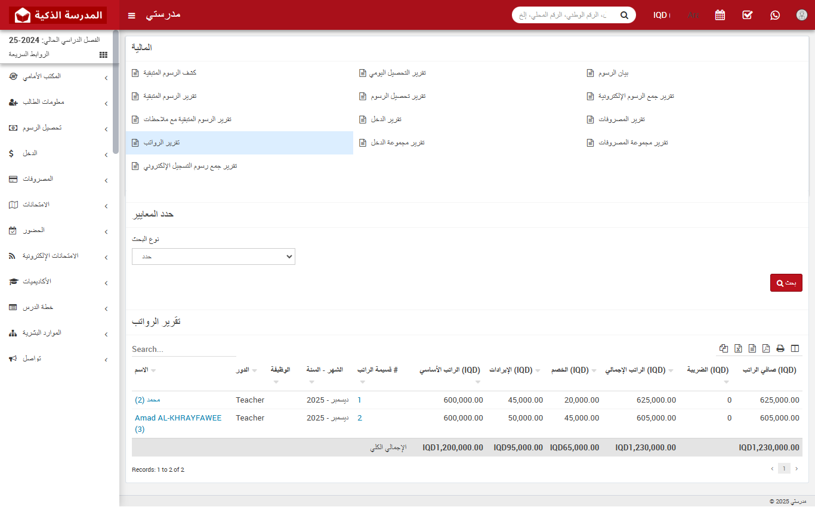Toggle the sidebar hamburger menu
Viewport: 815px width, 507px height.
coord(132,15)
